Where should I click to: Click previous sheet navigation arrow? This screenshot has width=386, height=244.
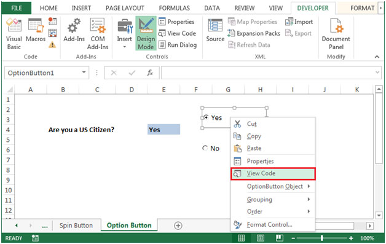[17, 226]
